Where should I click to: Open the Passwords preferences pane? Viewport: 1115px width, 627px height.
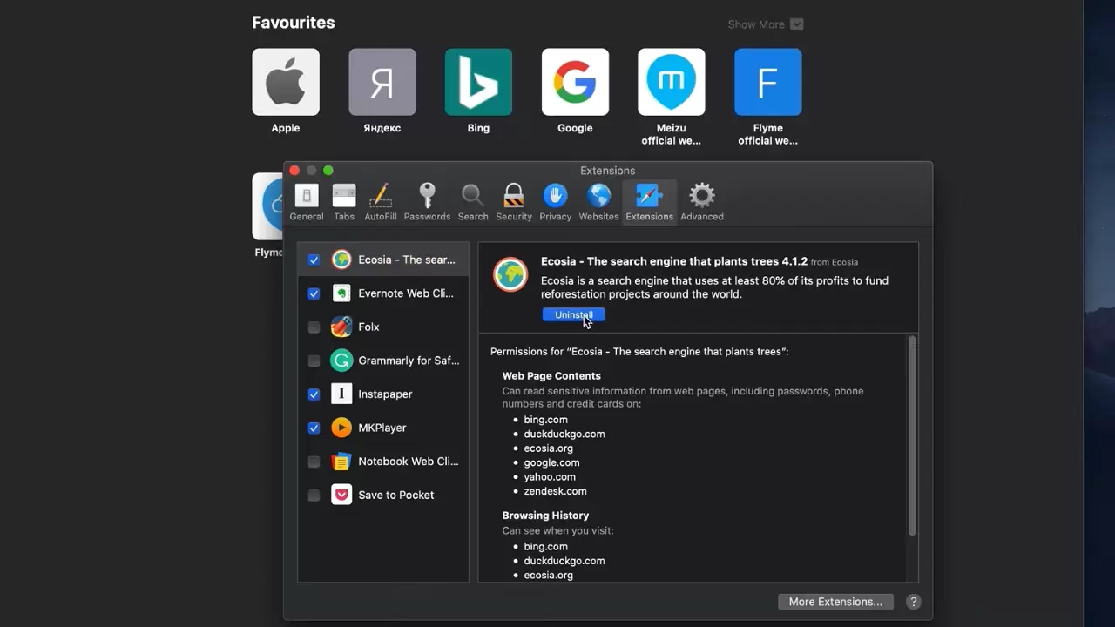427,202
